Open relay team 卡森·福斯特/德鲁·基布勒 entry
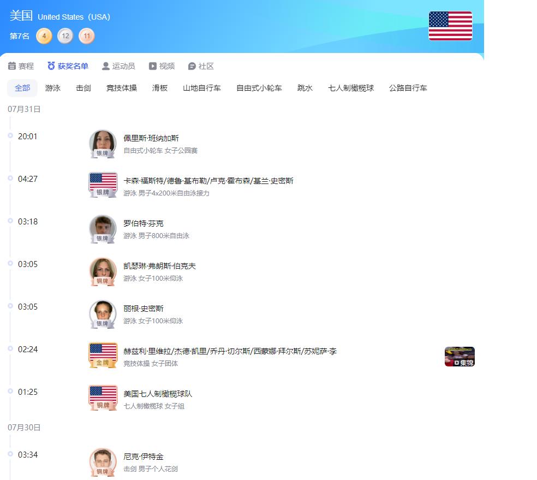537x480 pixels. click(208, 181)
